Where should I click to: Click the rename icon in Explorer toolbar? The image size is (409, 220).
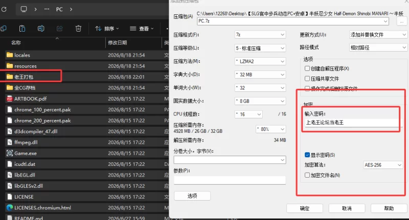click(41, 29)
